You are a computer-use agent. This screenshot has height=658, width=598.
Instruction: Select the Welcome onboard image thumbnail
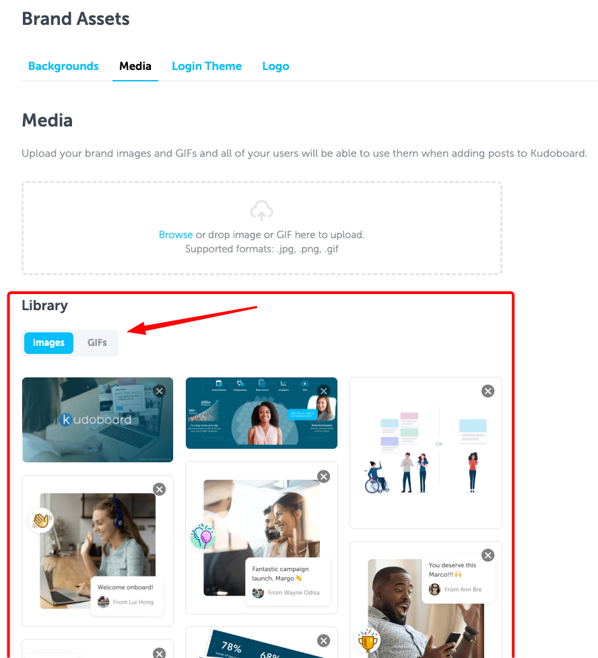[98, 551]
